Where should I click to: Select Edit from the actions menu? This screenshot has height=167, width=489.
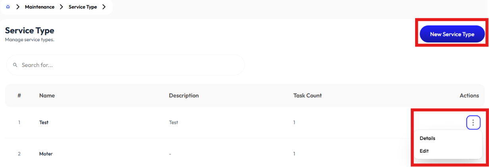(424, 151)
